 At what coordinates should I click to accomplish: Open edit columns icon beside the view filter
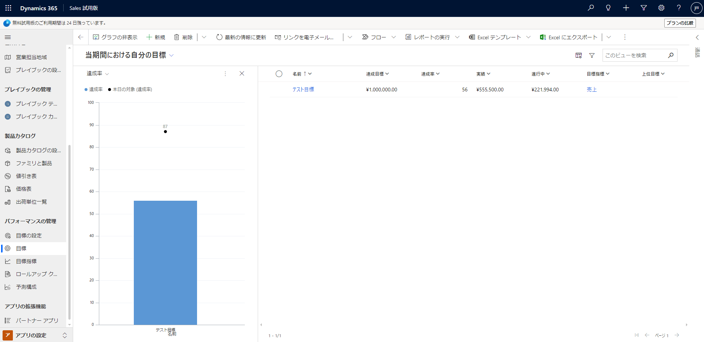(579, 55)
